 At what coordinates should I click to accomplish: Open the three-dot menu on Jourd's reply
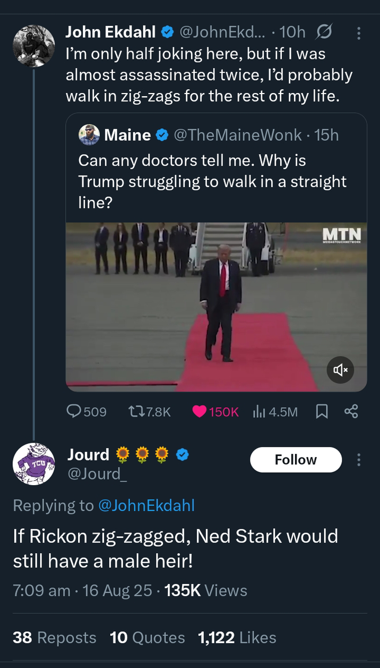(359, 460)
